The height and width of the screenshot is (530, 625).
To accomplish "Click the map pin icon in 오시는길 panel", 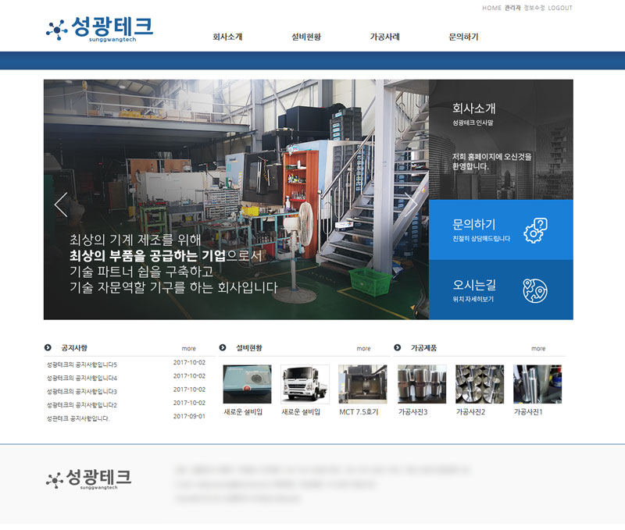I will [535, 290].
